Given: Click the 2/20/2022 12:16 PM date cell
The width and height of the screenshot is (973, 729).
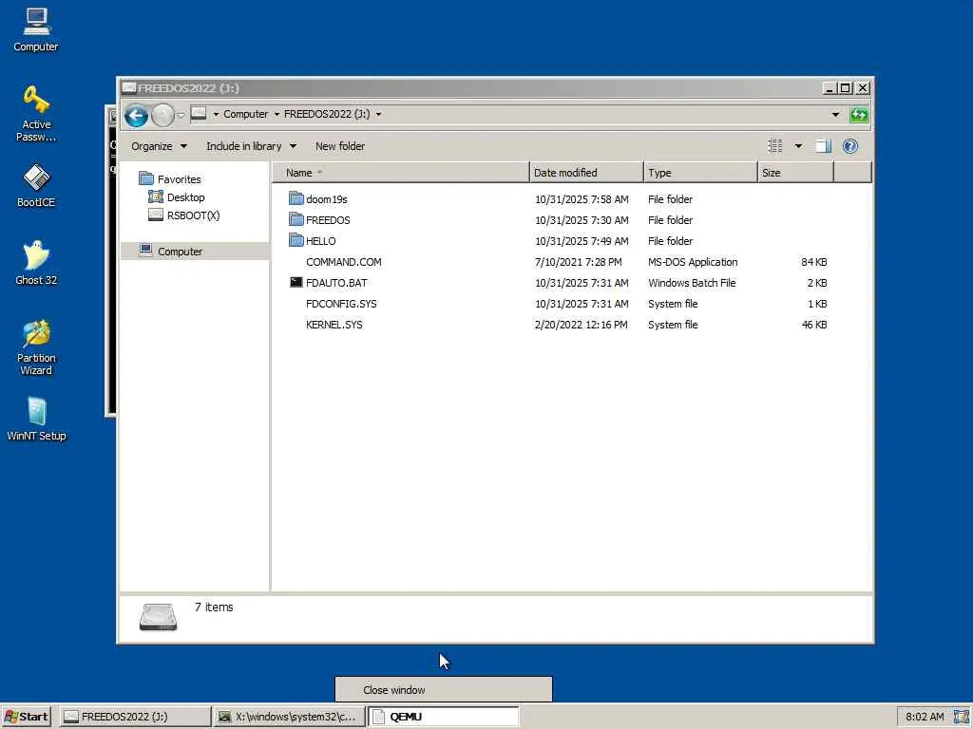Looking at the screenshot, I should click(x=581, y=325).
